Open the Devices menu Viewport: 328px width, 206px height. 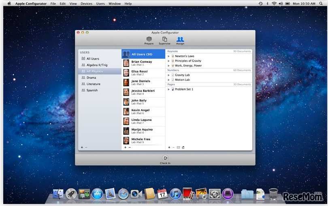(x=86, y=4)
